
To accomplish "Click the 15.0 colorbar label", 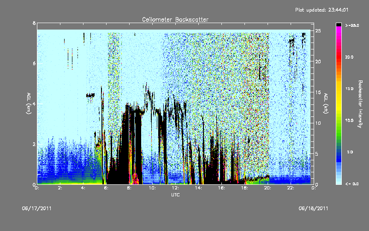I will [x=350, y=89].
